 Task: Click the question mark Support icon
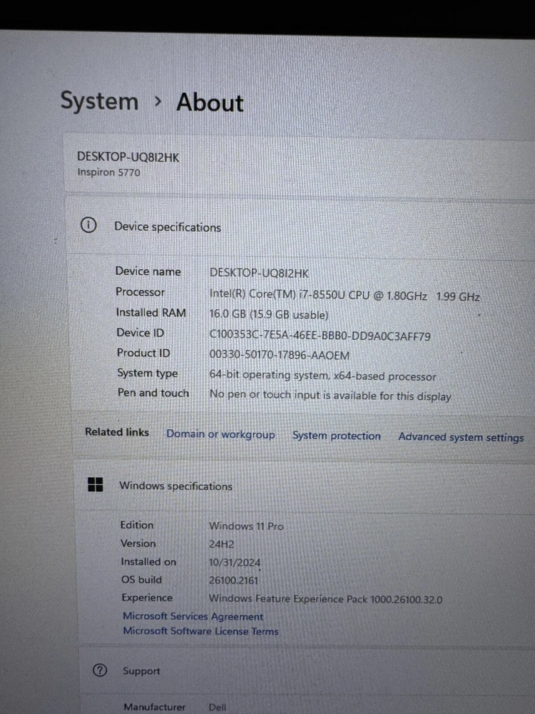100,670
